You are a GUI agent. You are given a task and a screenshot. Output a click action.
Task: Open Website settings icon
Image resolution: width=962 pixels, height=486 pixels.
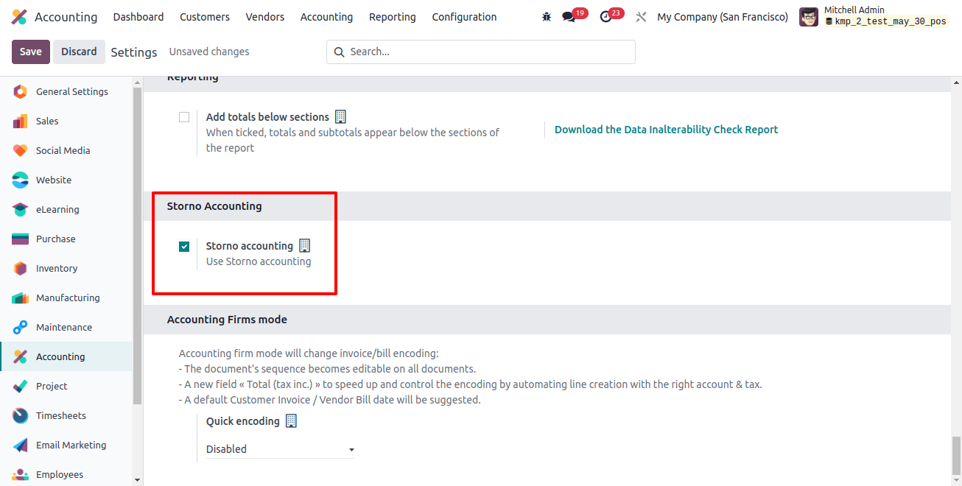click(21, 180)
